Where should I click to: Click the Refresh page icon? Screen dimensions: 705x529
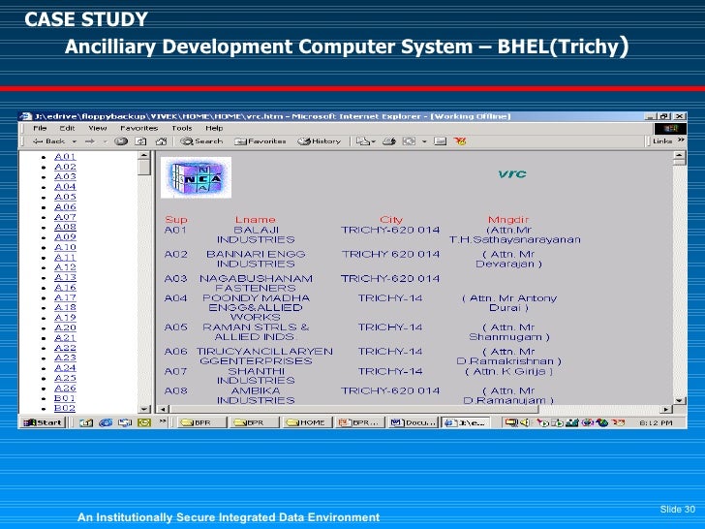click(140, 141)
